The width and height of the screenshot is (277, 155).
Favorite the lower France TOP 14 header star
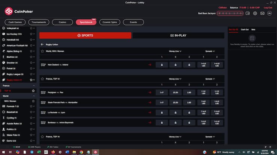42,136
